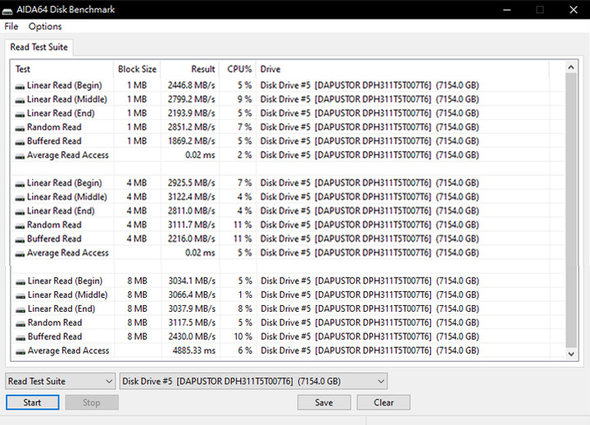Click the 10 % CPU value
Image resolution: width=590 pixels, height=425 pixels.
(243, 337)
